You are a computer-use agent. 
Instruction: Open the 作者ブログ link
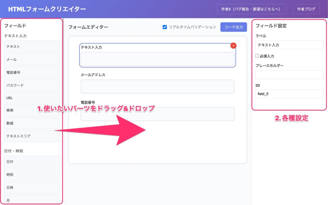pos(306,9)
